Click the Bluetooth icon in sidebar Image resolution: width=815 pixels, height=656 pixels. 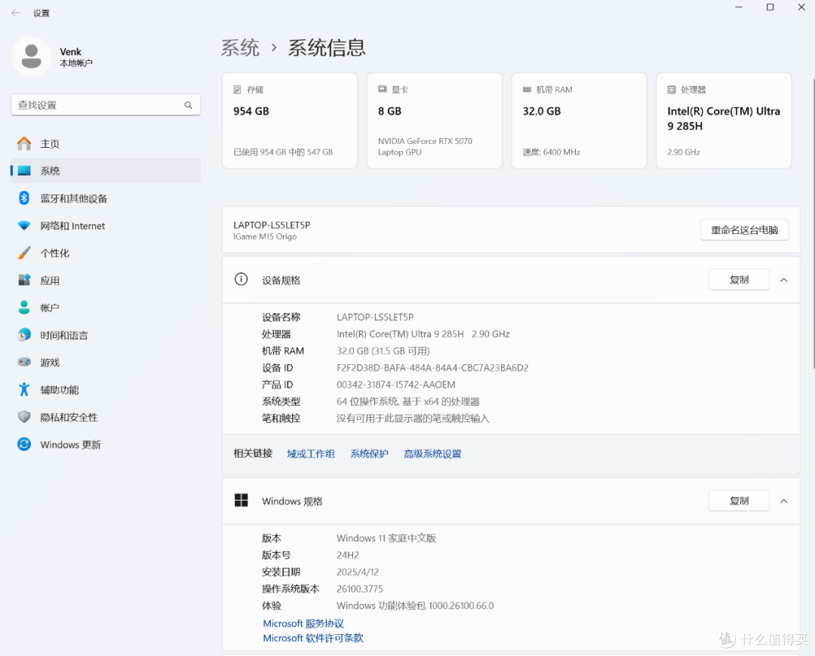tap(24, 198)
